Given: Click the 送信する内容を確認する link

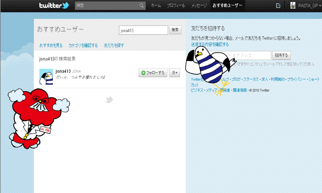Looking at the screenshot, I should (210, 44).
